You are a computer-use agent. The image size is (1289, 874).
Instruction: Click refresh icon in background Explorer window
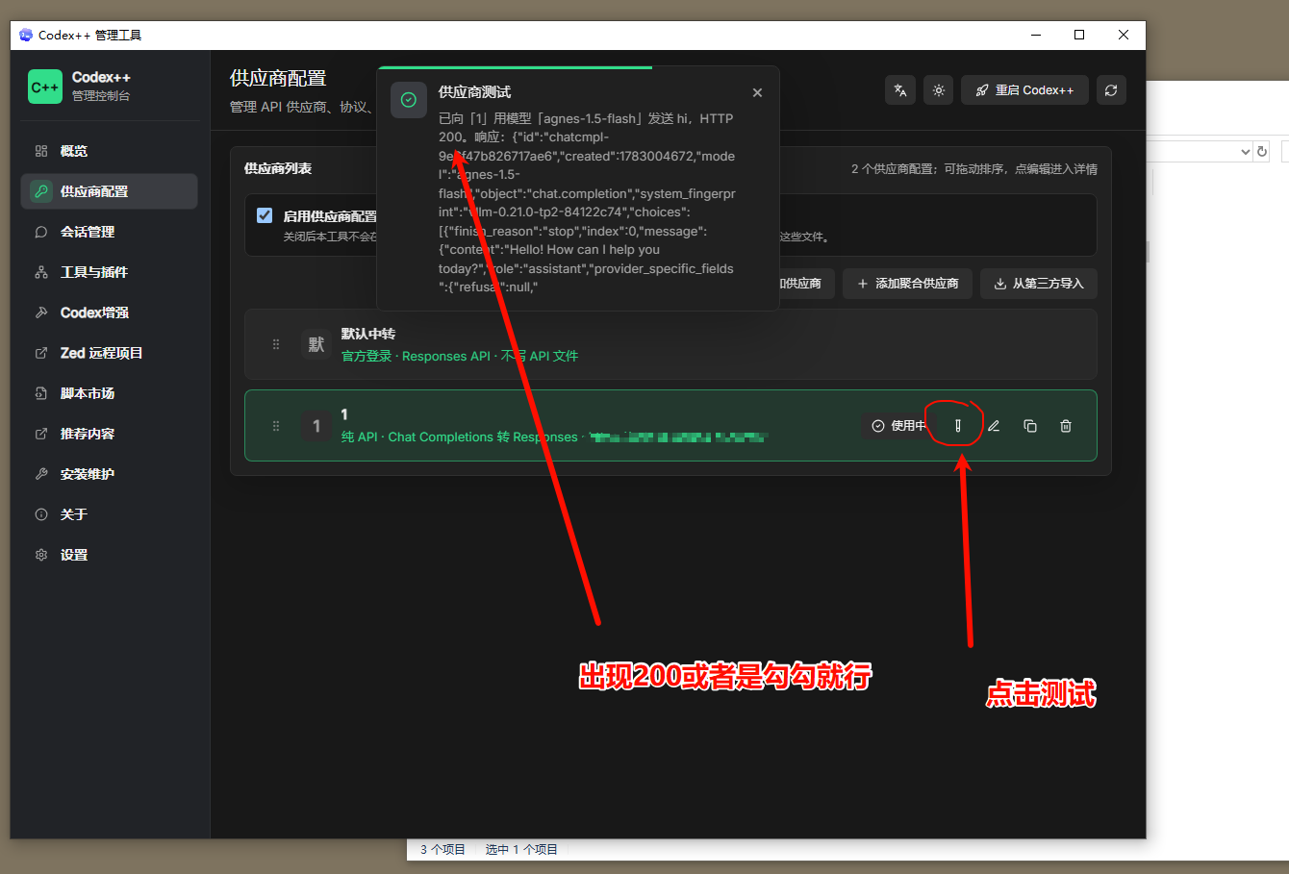(1262, 152)
